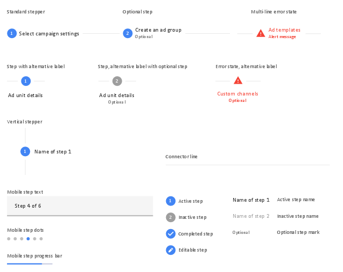
Task: Click the blue checkmark Completed step icon
Action: (x=170, y=233)
